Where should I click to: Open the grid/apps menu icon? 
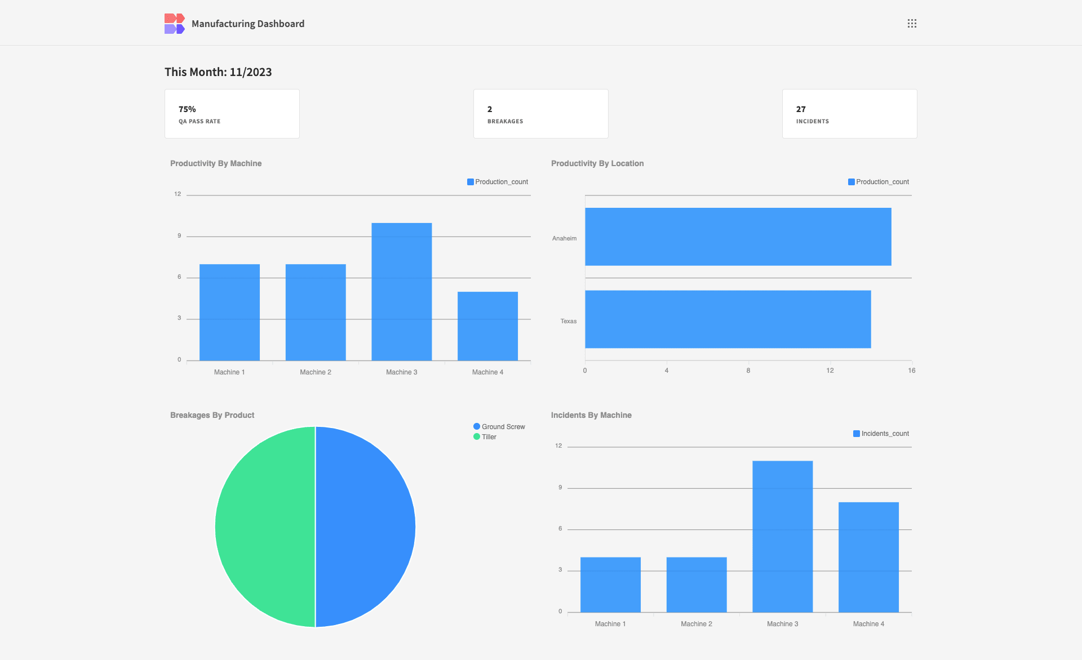click(912, 23)
